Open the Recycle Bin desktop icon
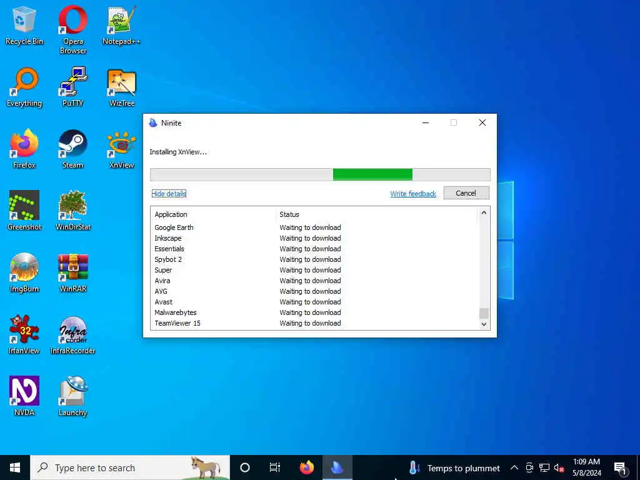This screenshot has height=480, width=640. coord(24,25)
